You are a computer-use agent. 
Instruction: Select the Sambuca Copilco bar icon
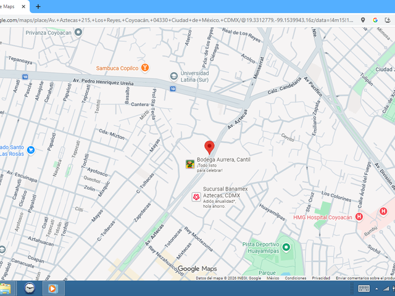pos(145,68)
